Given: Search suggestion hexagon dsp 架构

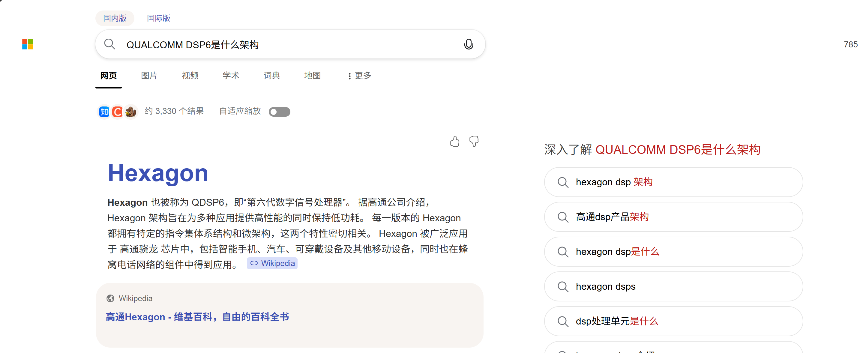Looking at the screenshot, I should click(673, 182).
